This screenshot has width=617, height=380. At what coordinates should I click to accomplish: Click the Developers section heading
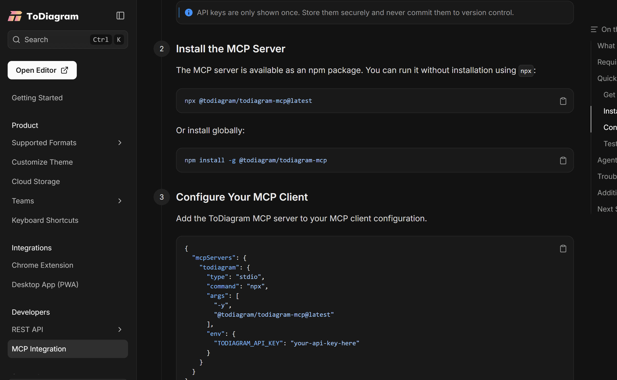31,312
